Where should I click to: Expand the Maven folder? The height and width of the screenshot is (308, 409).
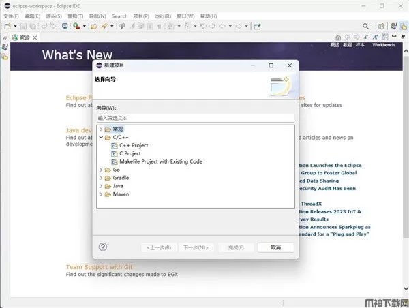click(x=101, y=194)
